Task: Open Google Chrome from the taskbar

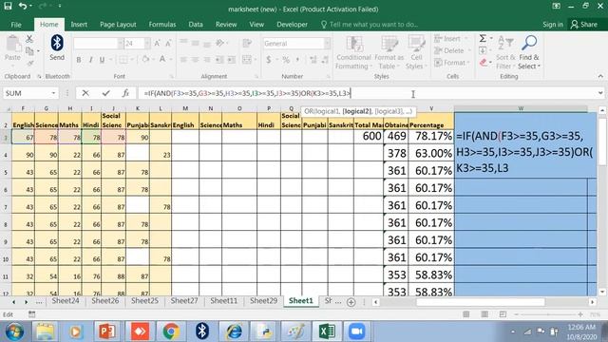Action: click(171, 332)
